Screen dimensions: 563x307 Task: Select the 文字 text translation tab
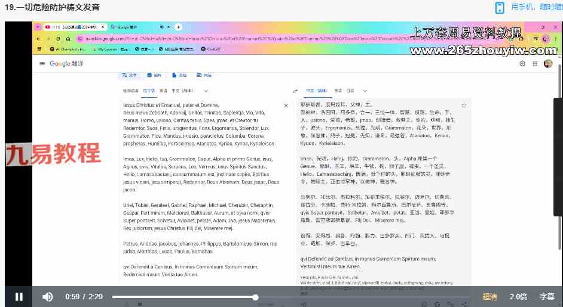[130, 76]
